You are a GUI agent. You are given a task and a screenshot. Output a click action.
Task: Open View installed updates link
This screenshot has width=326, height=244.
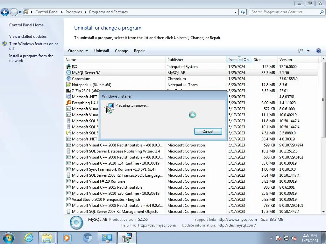point(28,37)
